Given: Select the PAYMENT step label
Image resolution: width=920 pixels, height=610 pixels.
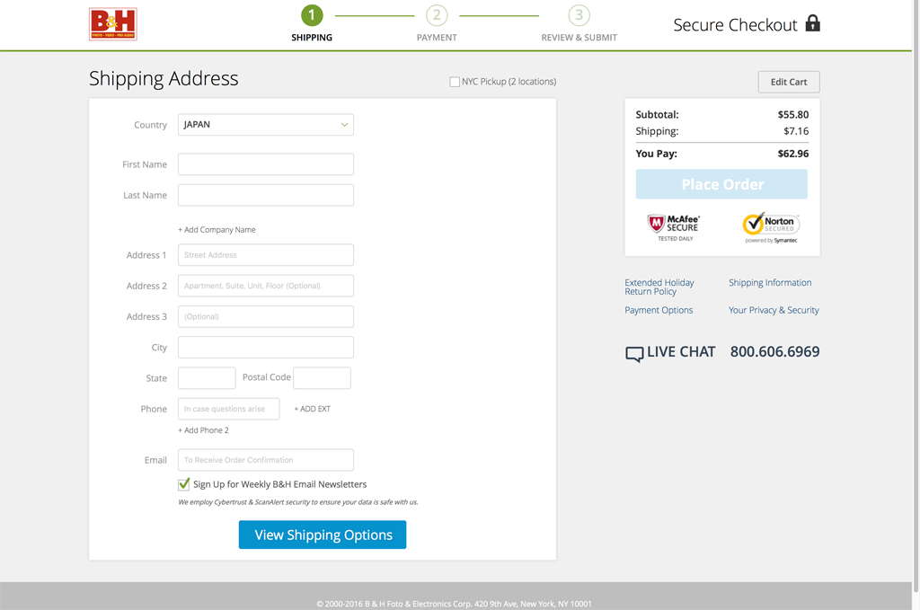Looking at the screenshot, I should coord(437,38).
